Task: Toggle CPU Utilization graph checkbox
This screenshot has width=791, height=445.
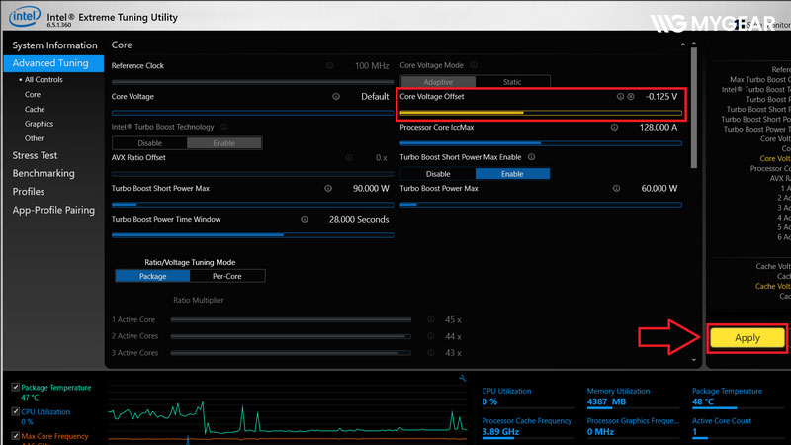Action: coord(16,411)
